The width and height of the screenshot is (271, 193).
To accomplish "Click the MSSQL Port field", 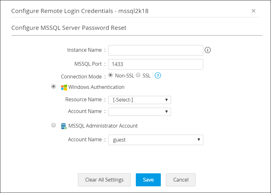I will tap(155, 64).
